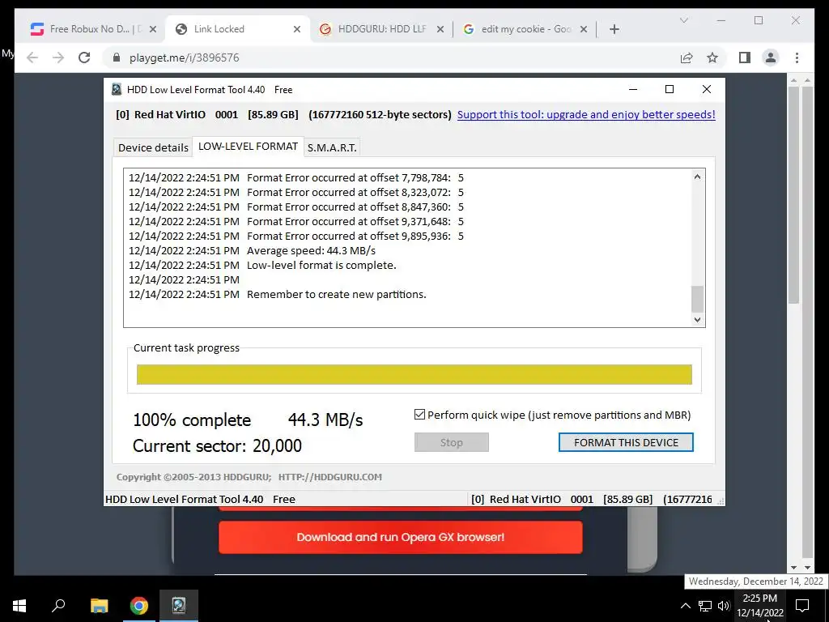Click the Chrome taskbar icon
The width and height of the screenshot is (829, 622).
click(x=139, y=606)
